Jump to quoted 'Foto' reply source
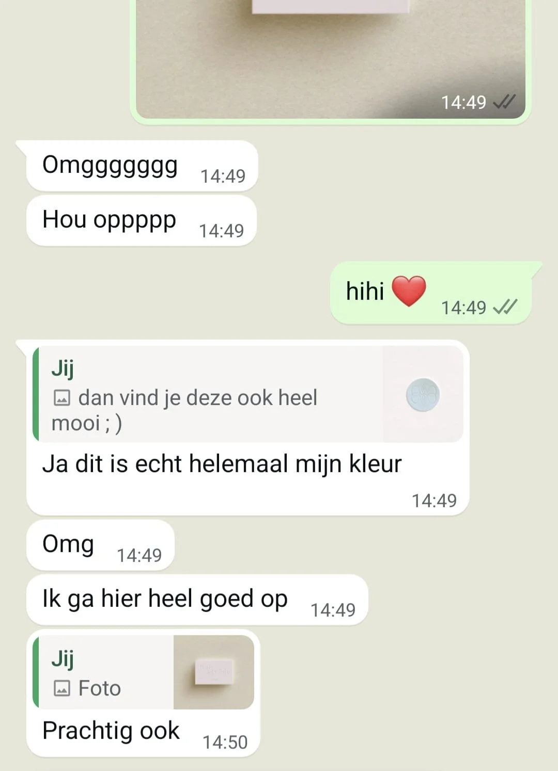Screen dimensions: 558x771 click(144, 672)
